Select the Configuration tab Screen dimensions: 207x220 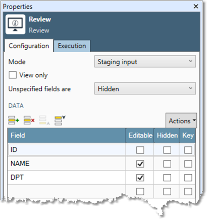click(29, 46)
